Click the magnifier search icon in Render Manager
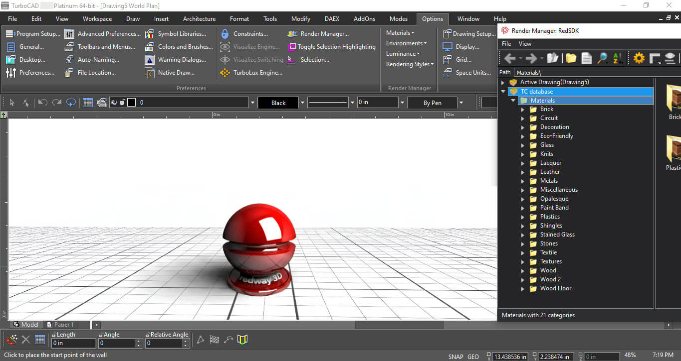Image resolution: width=681 pixels, height=361 pixels. click(602, 58)
